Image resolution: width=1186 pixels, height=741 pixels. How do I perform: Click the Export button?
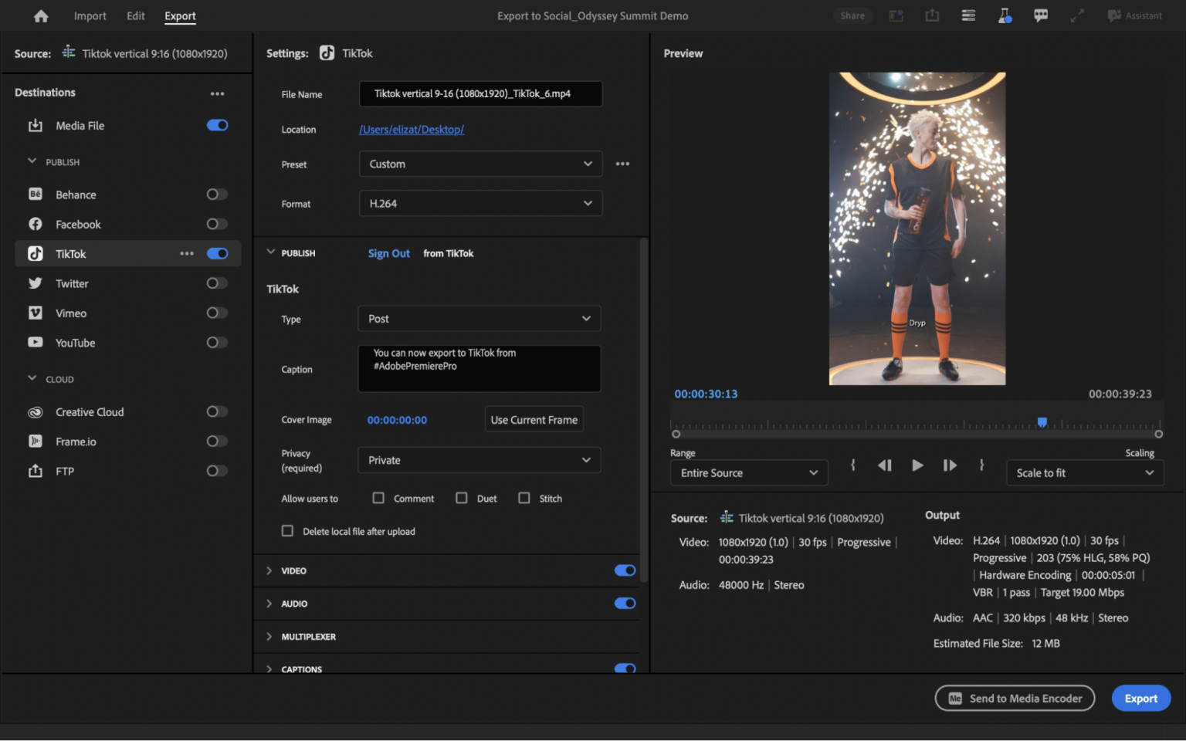(1140, 698)
